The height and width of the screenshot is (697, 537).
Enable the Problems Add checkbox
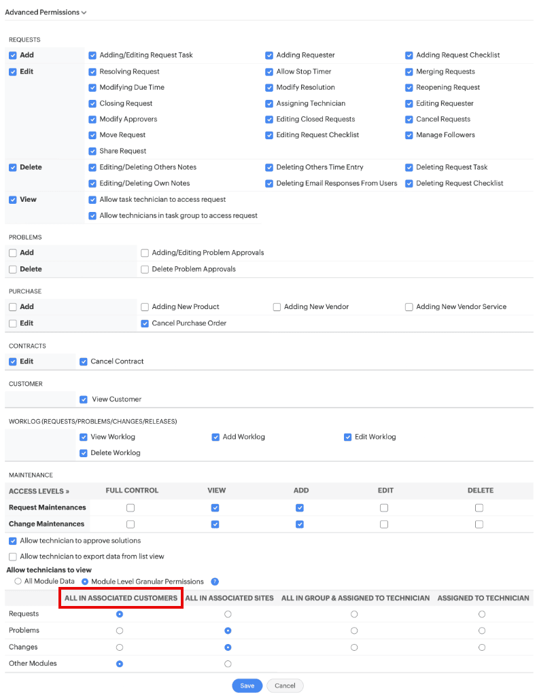[x=13, y=253]
